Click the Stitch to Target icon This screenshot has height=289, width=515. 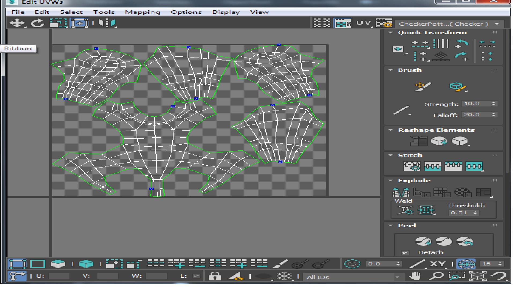click(412, 166)
